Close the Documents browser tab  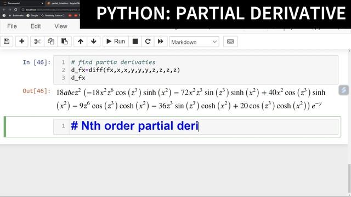point(42,3)
